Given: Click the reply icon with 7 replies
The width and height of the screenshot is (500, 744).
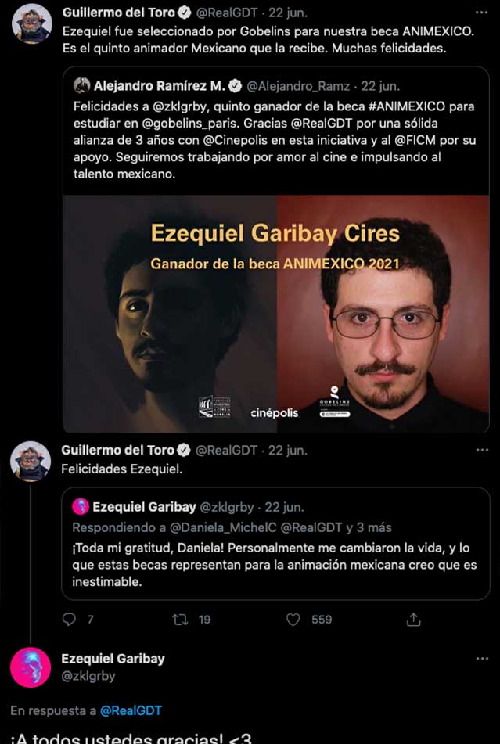Looking at the screenshot, I should (70, 619).
